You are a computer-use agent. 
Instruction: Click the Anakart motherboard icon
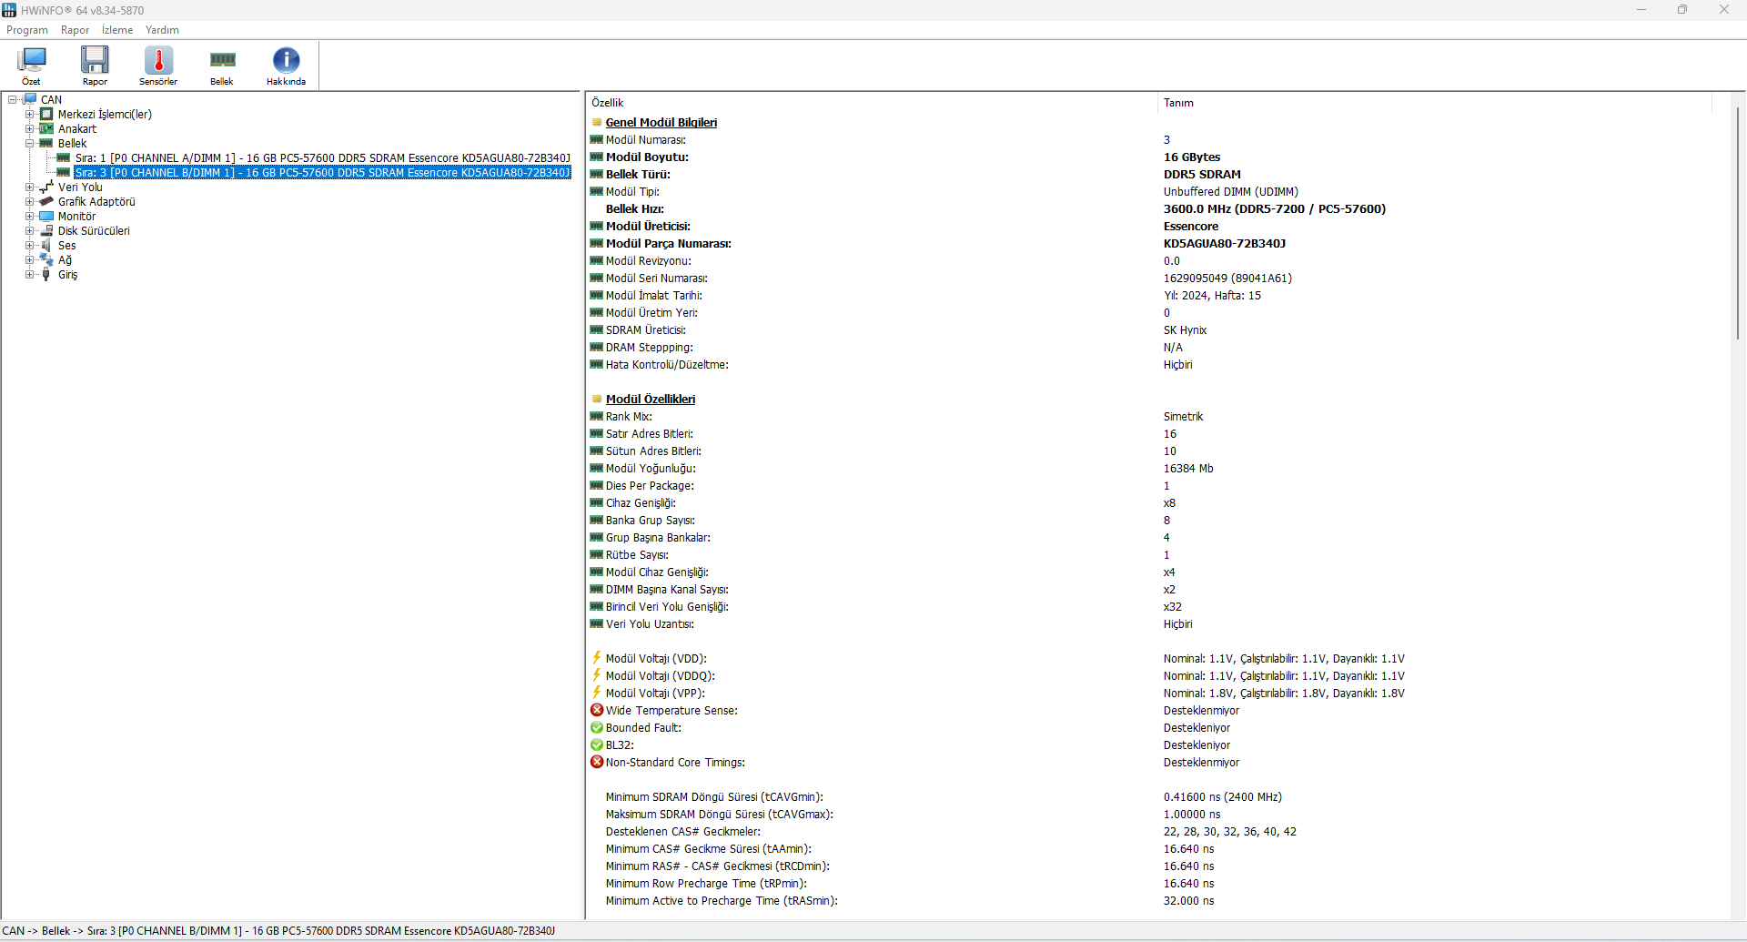(x=46, y=128)
